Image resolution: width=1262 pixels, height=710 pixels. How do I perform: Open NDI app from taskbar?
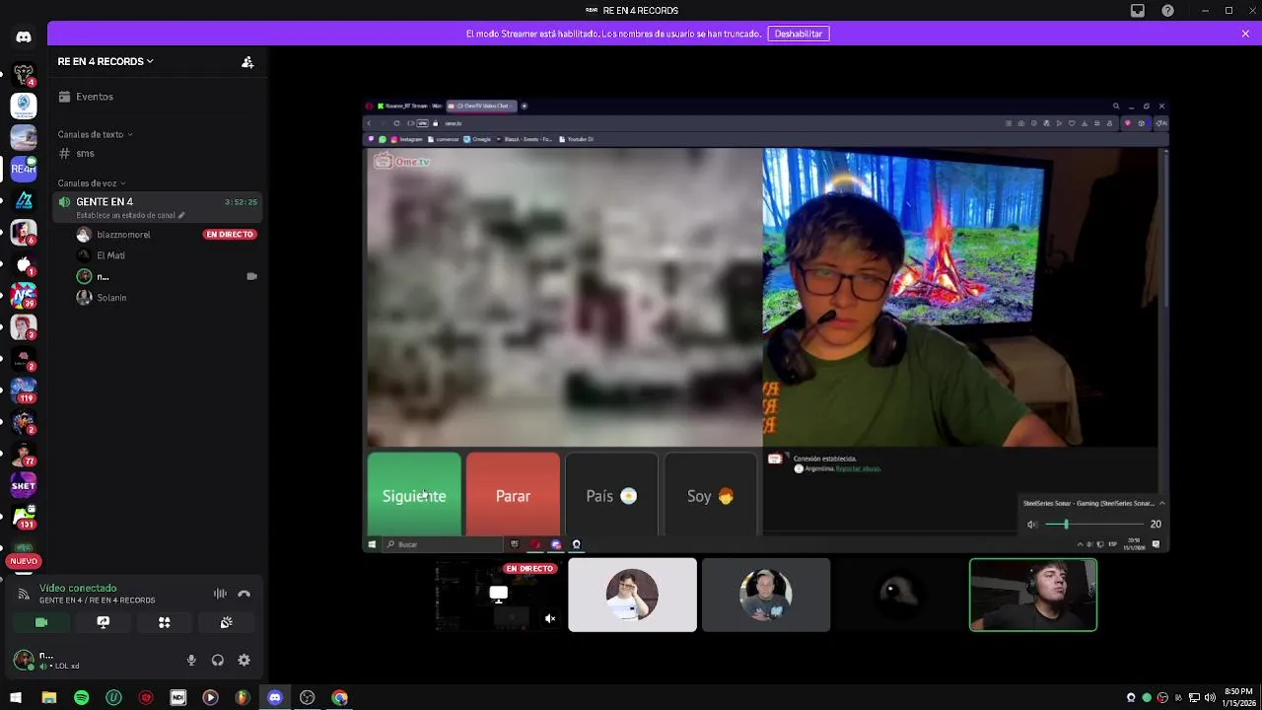177,698
